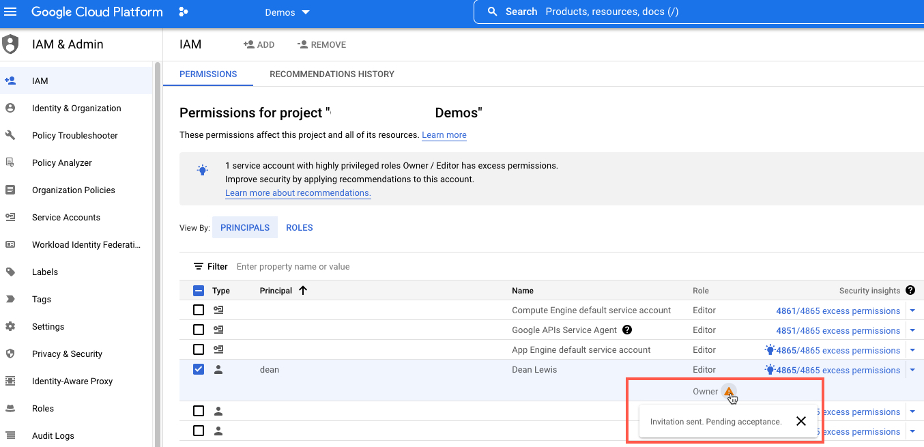Image resolution: width=924 pixels, height=447 pixels.
Task: Open IAM in the sidebar
Action: [x=76, y=81]
